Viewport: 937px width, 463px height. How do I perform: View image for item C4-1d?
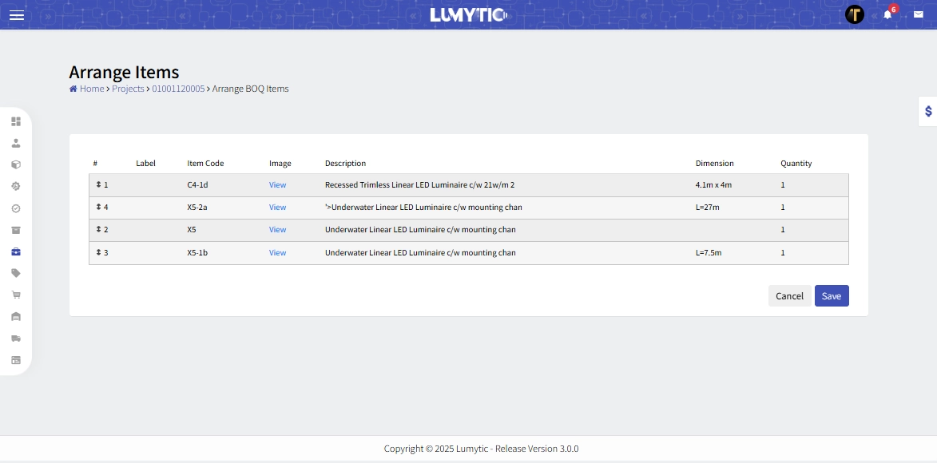coord(277,185)
